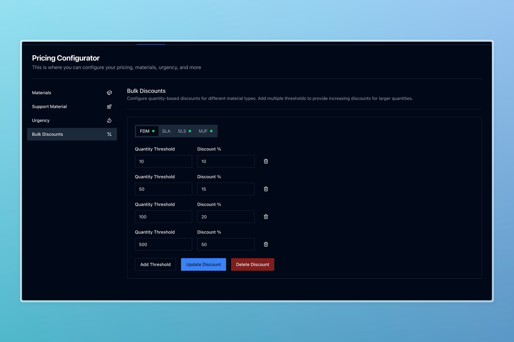
Task: Click the Urgency timer icon
Action: pyautogui.click(x=109, y=120)
